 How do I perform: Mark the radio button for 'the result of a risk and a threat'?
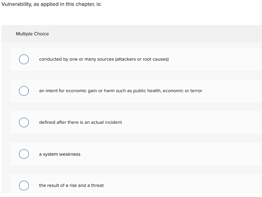pyautogui.click(x=24, y=185)
